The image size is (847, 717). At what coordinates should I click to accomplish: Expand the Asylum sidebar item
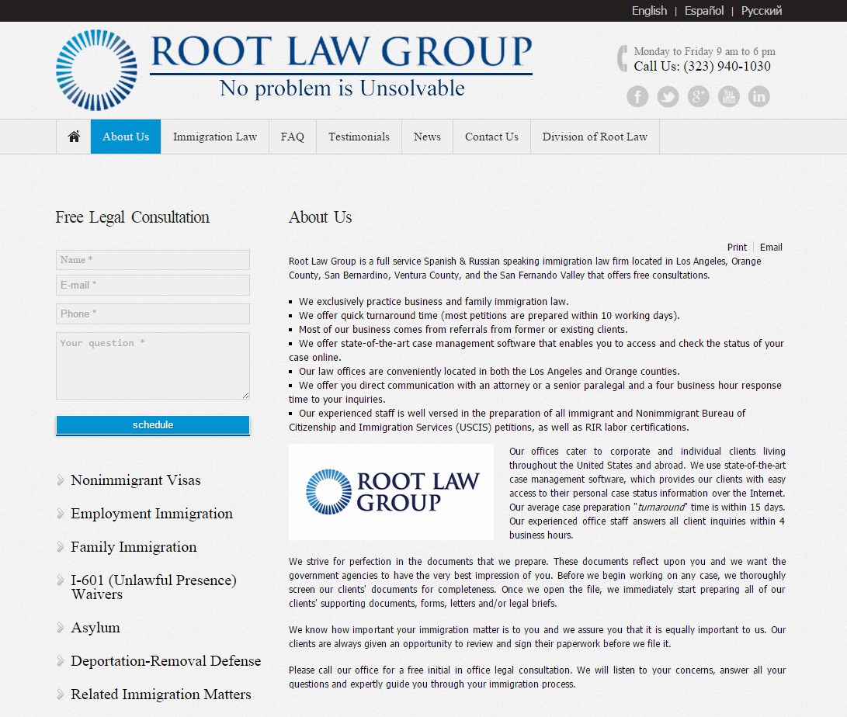(95, 628)
